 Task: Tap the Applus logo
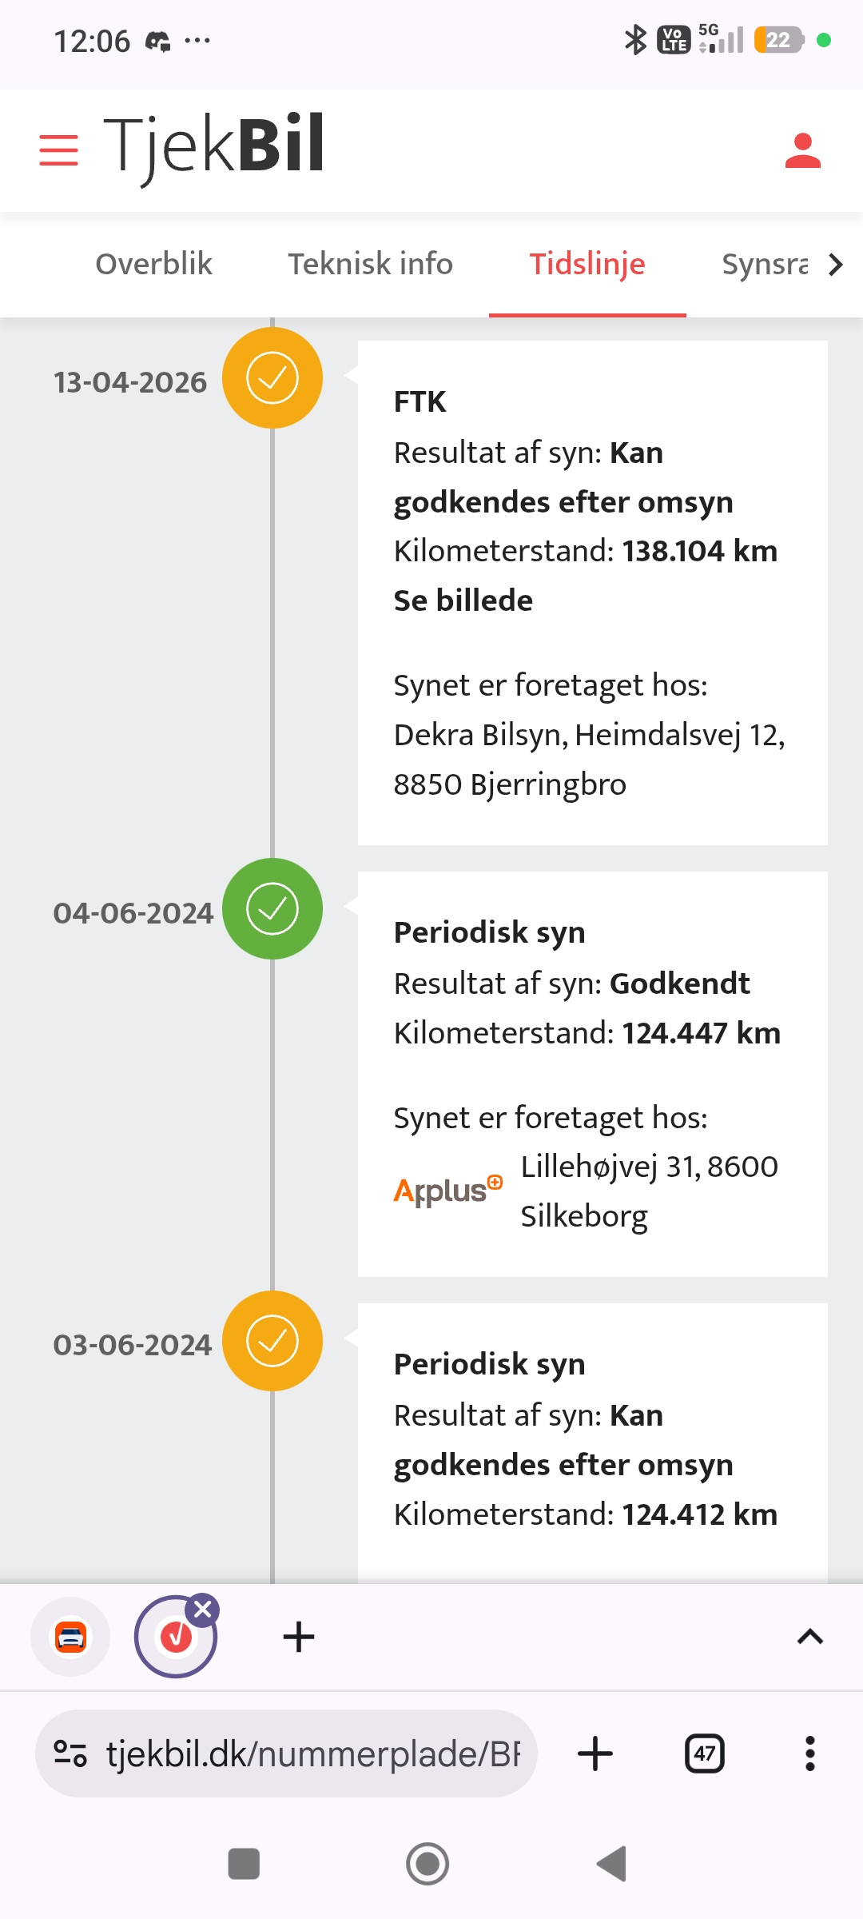click(x=448, y=1191)
